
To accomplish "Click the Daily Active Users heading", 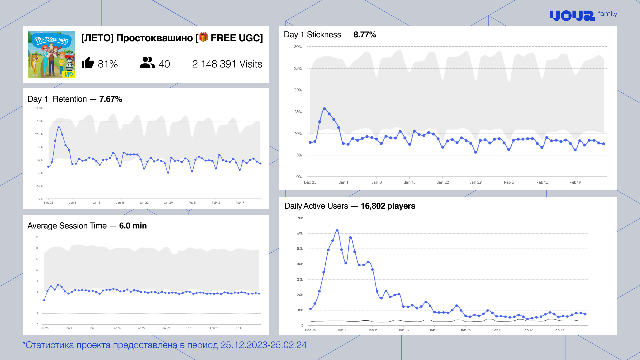I will pyautogui.click(x=316, y=206).
